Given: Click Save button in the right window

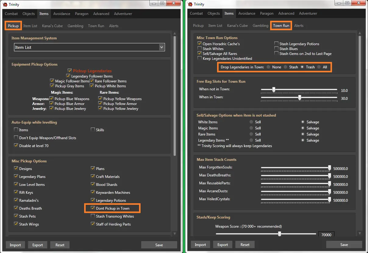Looking at the screenshot, I should tap(344, 245).
